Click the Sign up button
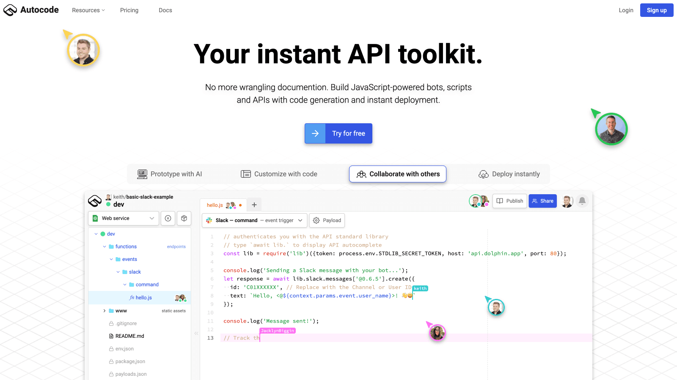 point(657,10)
